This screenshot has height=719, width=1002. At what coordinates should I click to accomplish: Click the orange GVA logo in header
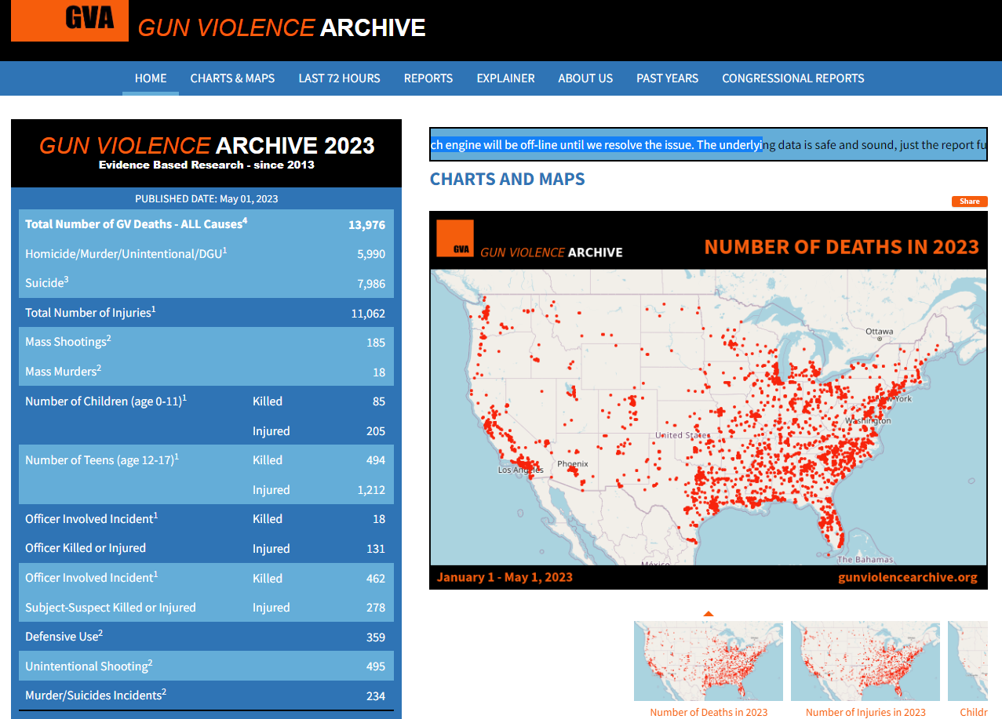(x=69, y=20)
